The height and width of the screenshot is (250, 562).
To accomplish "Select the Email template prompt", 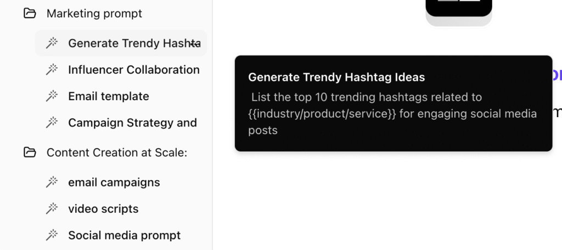I will [109, 96].
